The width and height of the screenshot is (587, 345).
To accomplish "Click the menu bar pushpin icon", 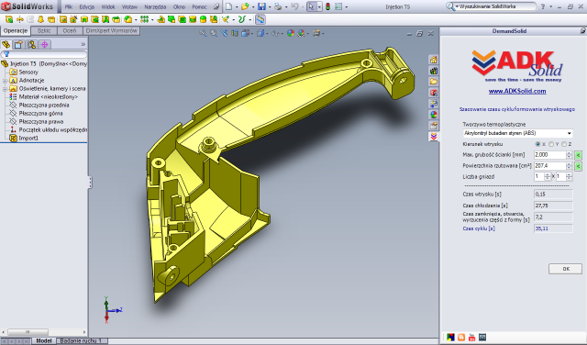I will (x=216, y=6).
